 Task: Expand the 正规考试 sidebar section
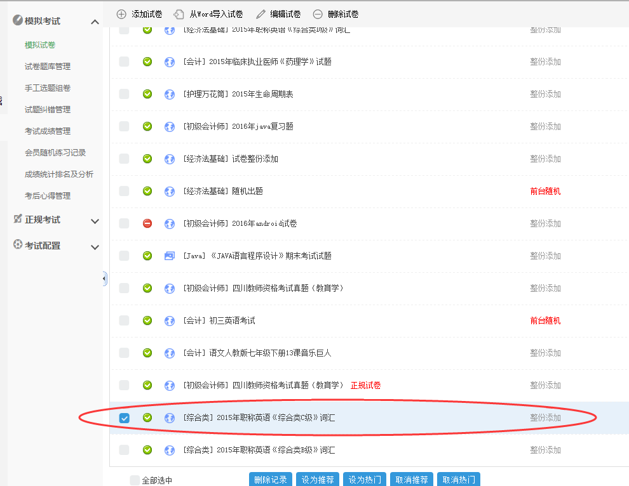95,221
